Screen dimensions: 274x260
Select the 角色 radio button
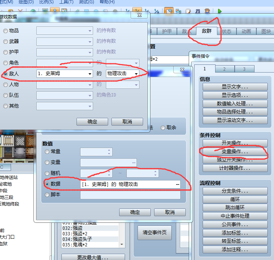(6, 63)
